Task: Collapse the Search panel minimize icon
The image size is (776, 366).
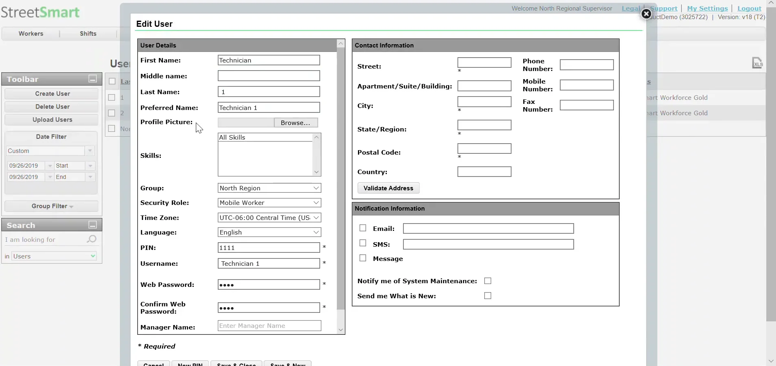Action: (93, 225)
